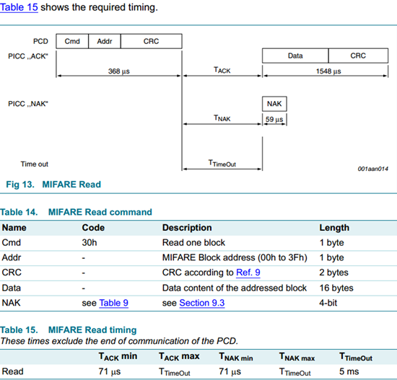Image resolution: width=397 pixels, height=380 pixels.
Task: Click 'These times exclude the end of communication' note
Action: pos(119,341)
